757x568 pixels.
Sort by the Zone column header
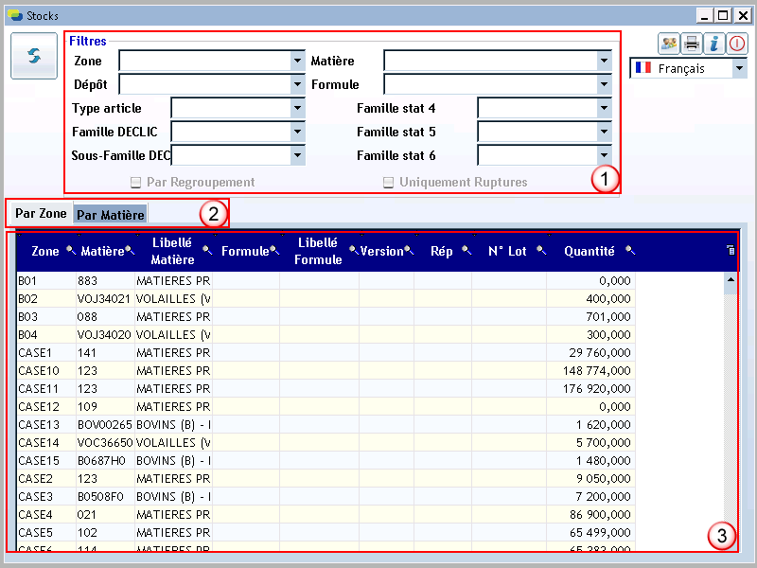pyautogui.click(x=44, y=251)
